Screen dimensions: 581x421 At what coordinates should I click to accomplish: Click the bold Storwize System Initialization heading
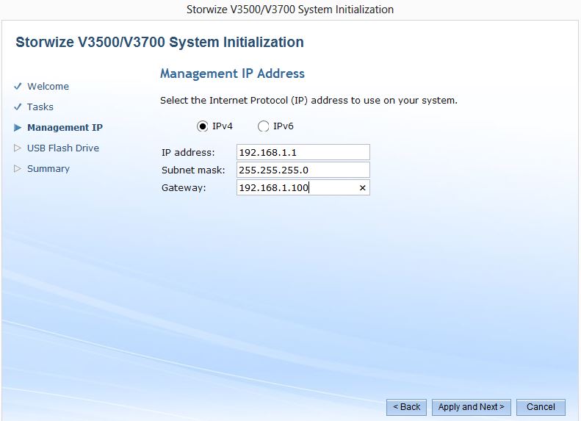(x=159, y=43)
